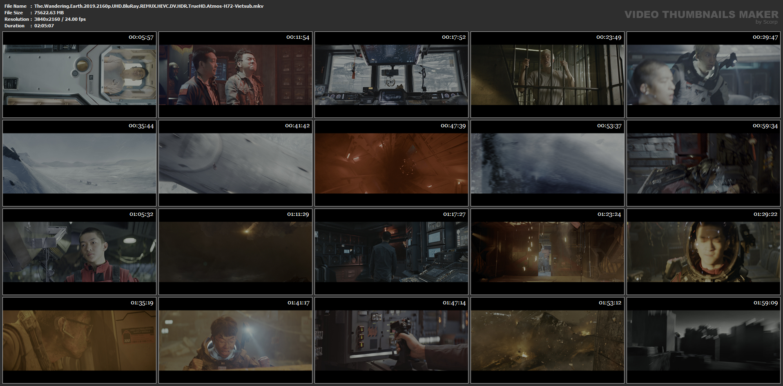Select file size value 75622.63 MB
Viewport: 783px width, 386px height.
(x=49, y=13)
